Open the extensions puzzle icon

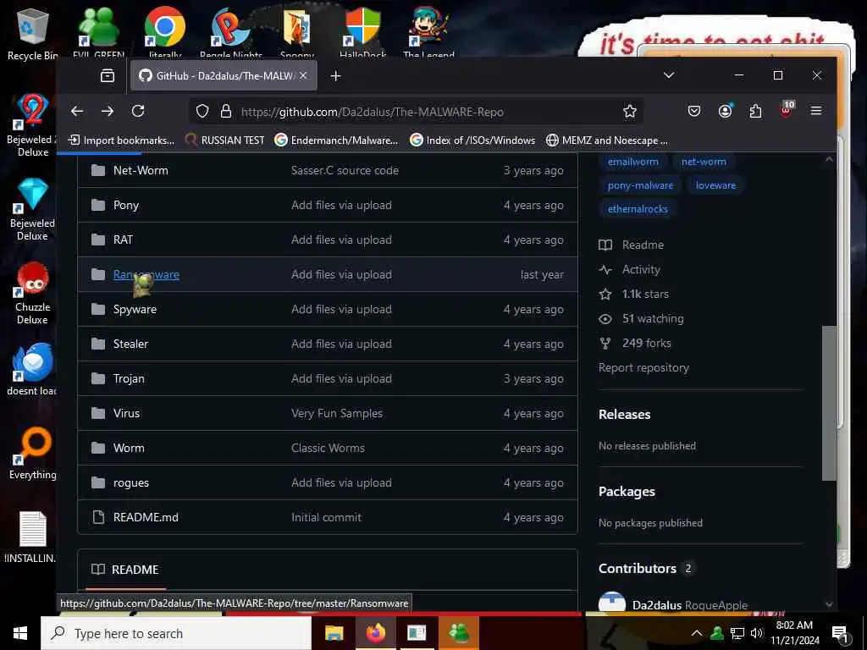755,111
